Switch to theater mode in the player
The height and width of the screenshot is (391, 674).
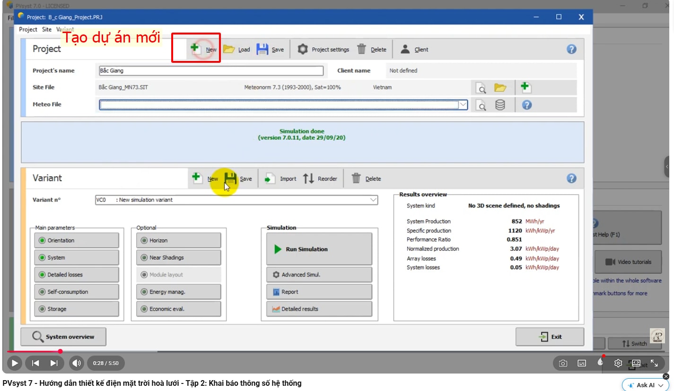(x=636, y=363)
